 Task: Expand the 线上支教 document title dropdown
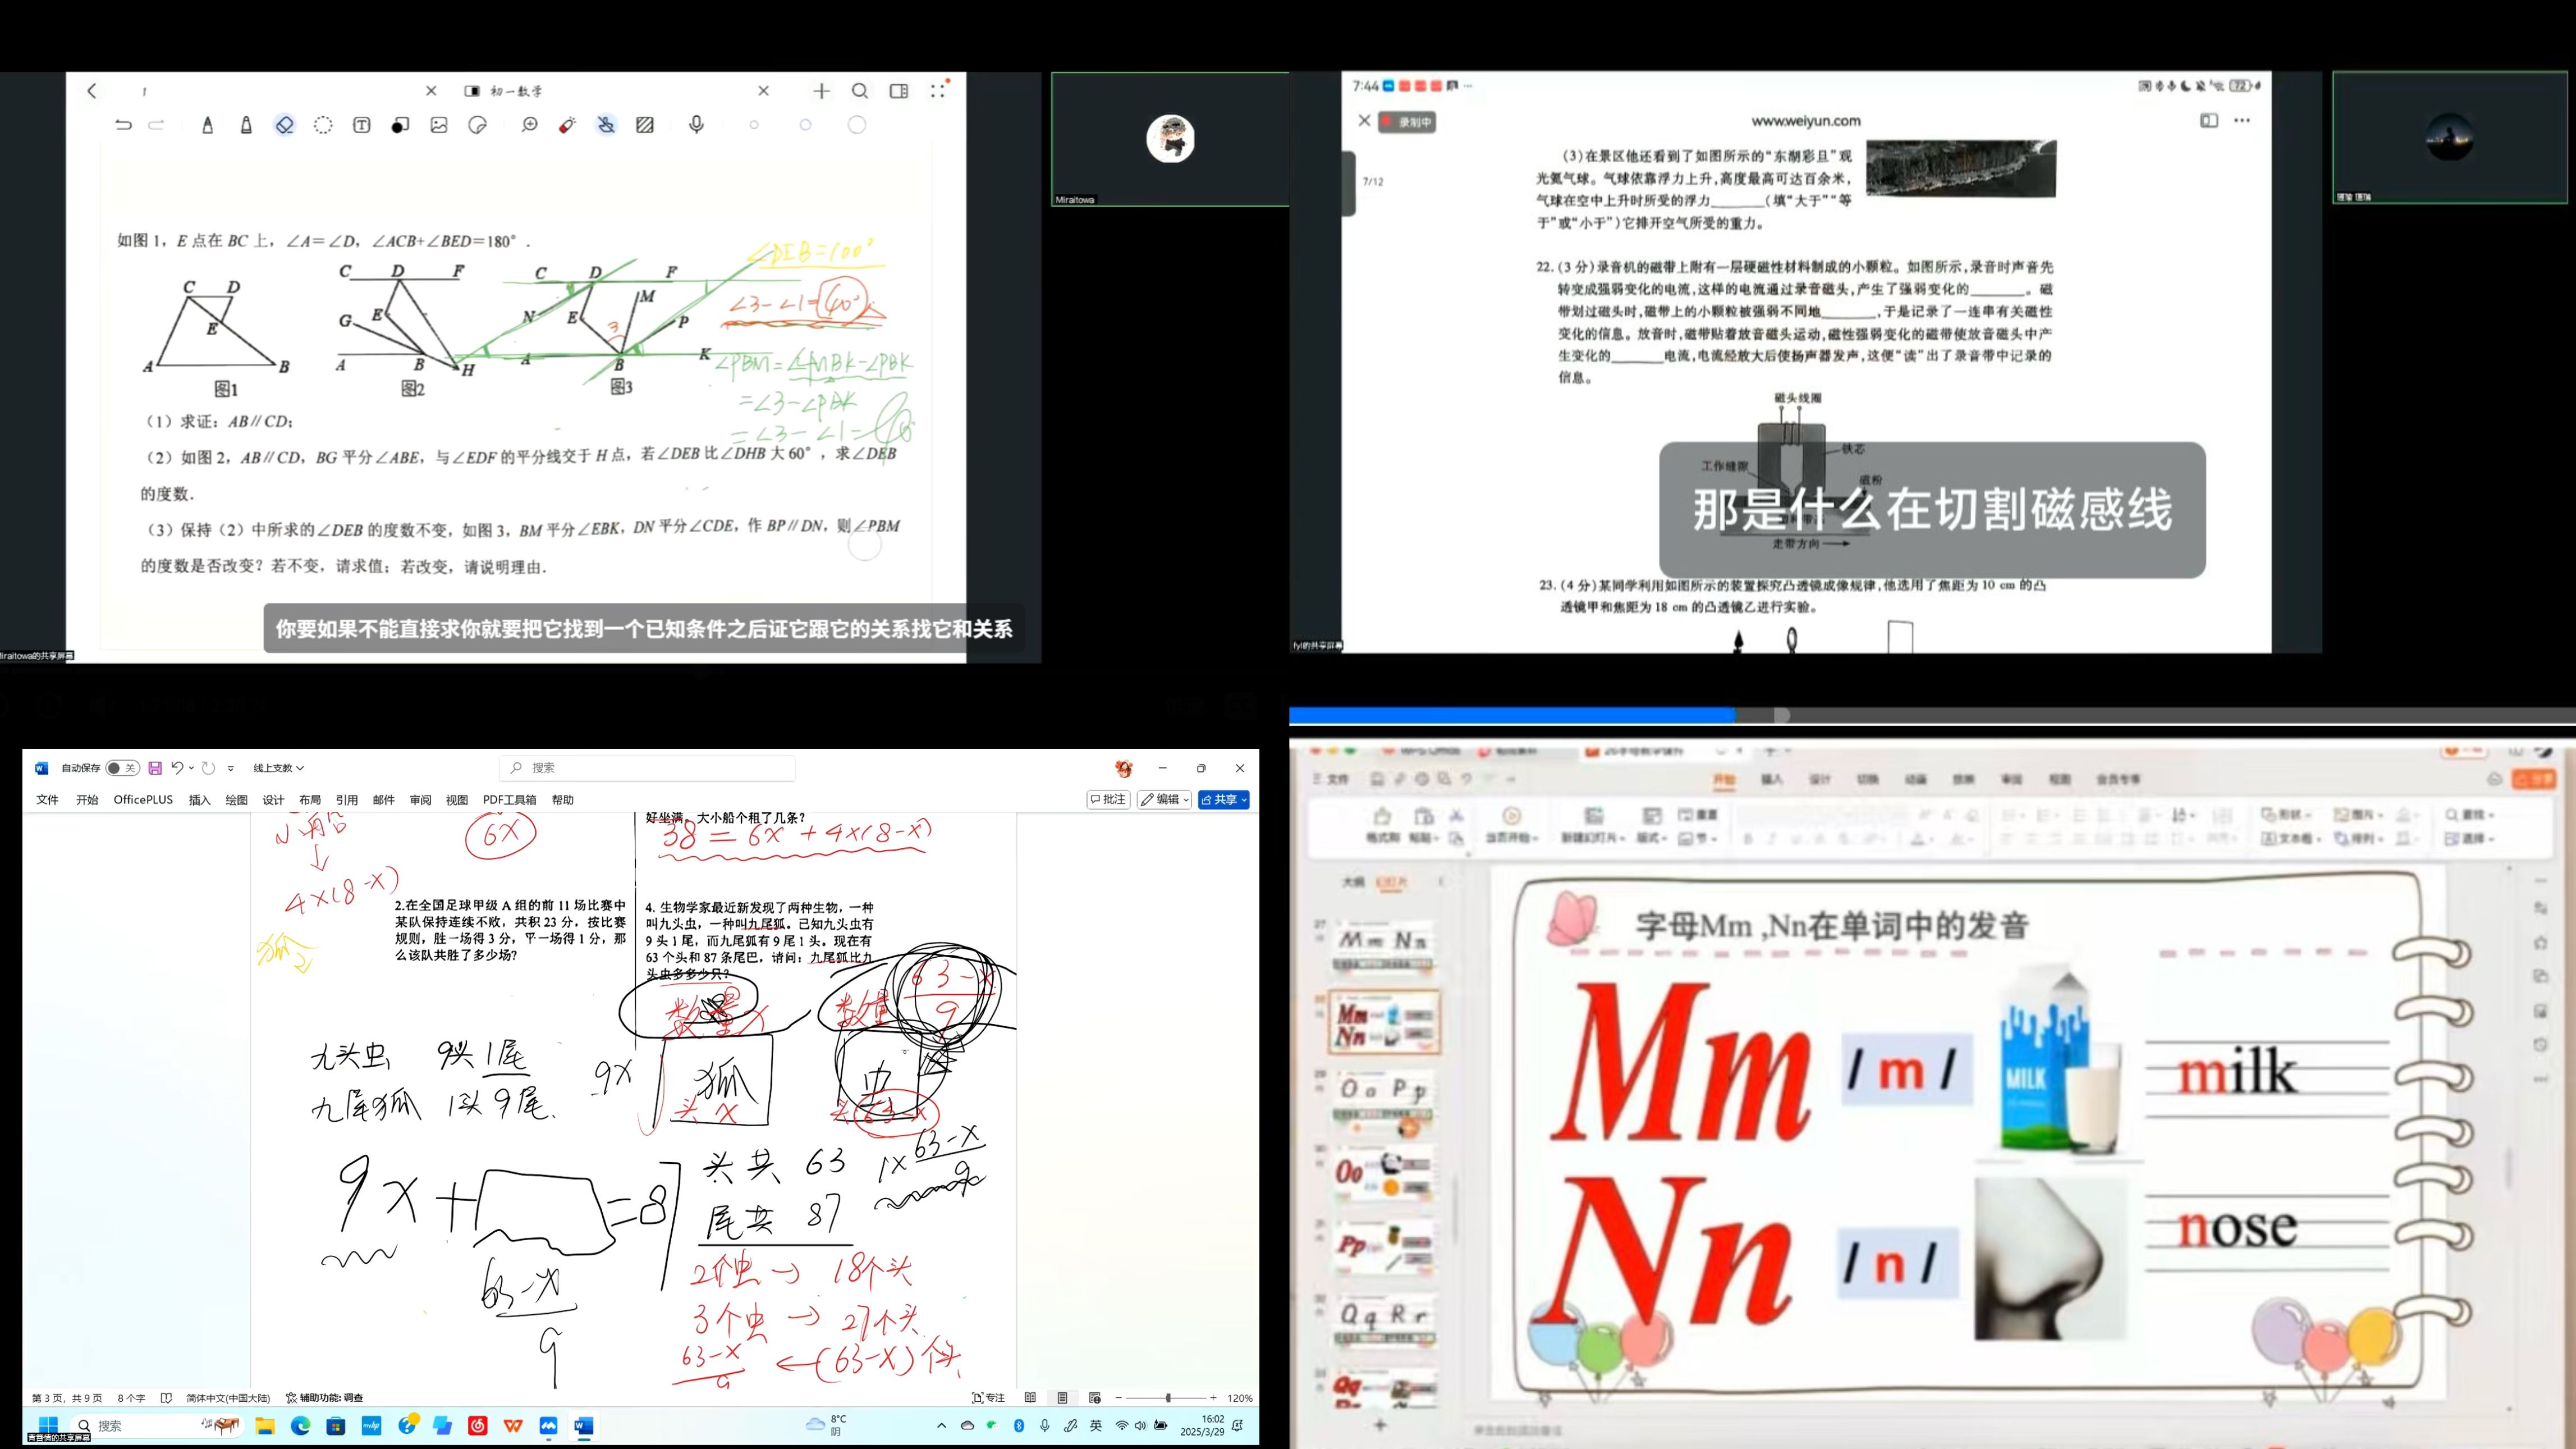point(278,768)
